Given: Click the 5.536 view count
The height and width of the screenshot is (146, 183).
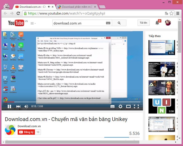Looking at the screenshot, I should coord(134,133).
